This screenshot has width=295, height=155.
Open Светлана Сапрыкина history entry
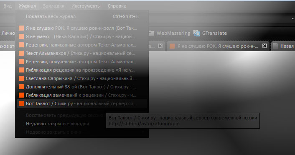tap(82, 78)
